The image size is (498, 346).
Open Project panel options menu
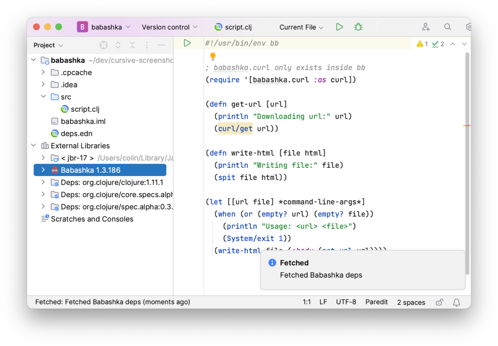pyautogui.click(x=147, y=45)
